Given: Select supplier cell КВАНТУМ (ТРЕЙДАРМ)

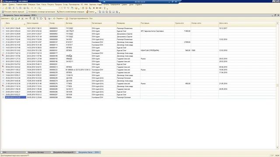Looking at the screenshot, I should 157,51.
